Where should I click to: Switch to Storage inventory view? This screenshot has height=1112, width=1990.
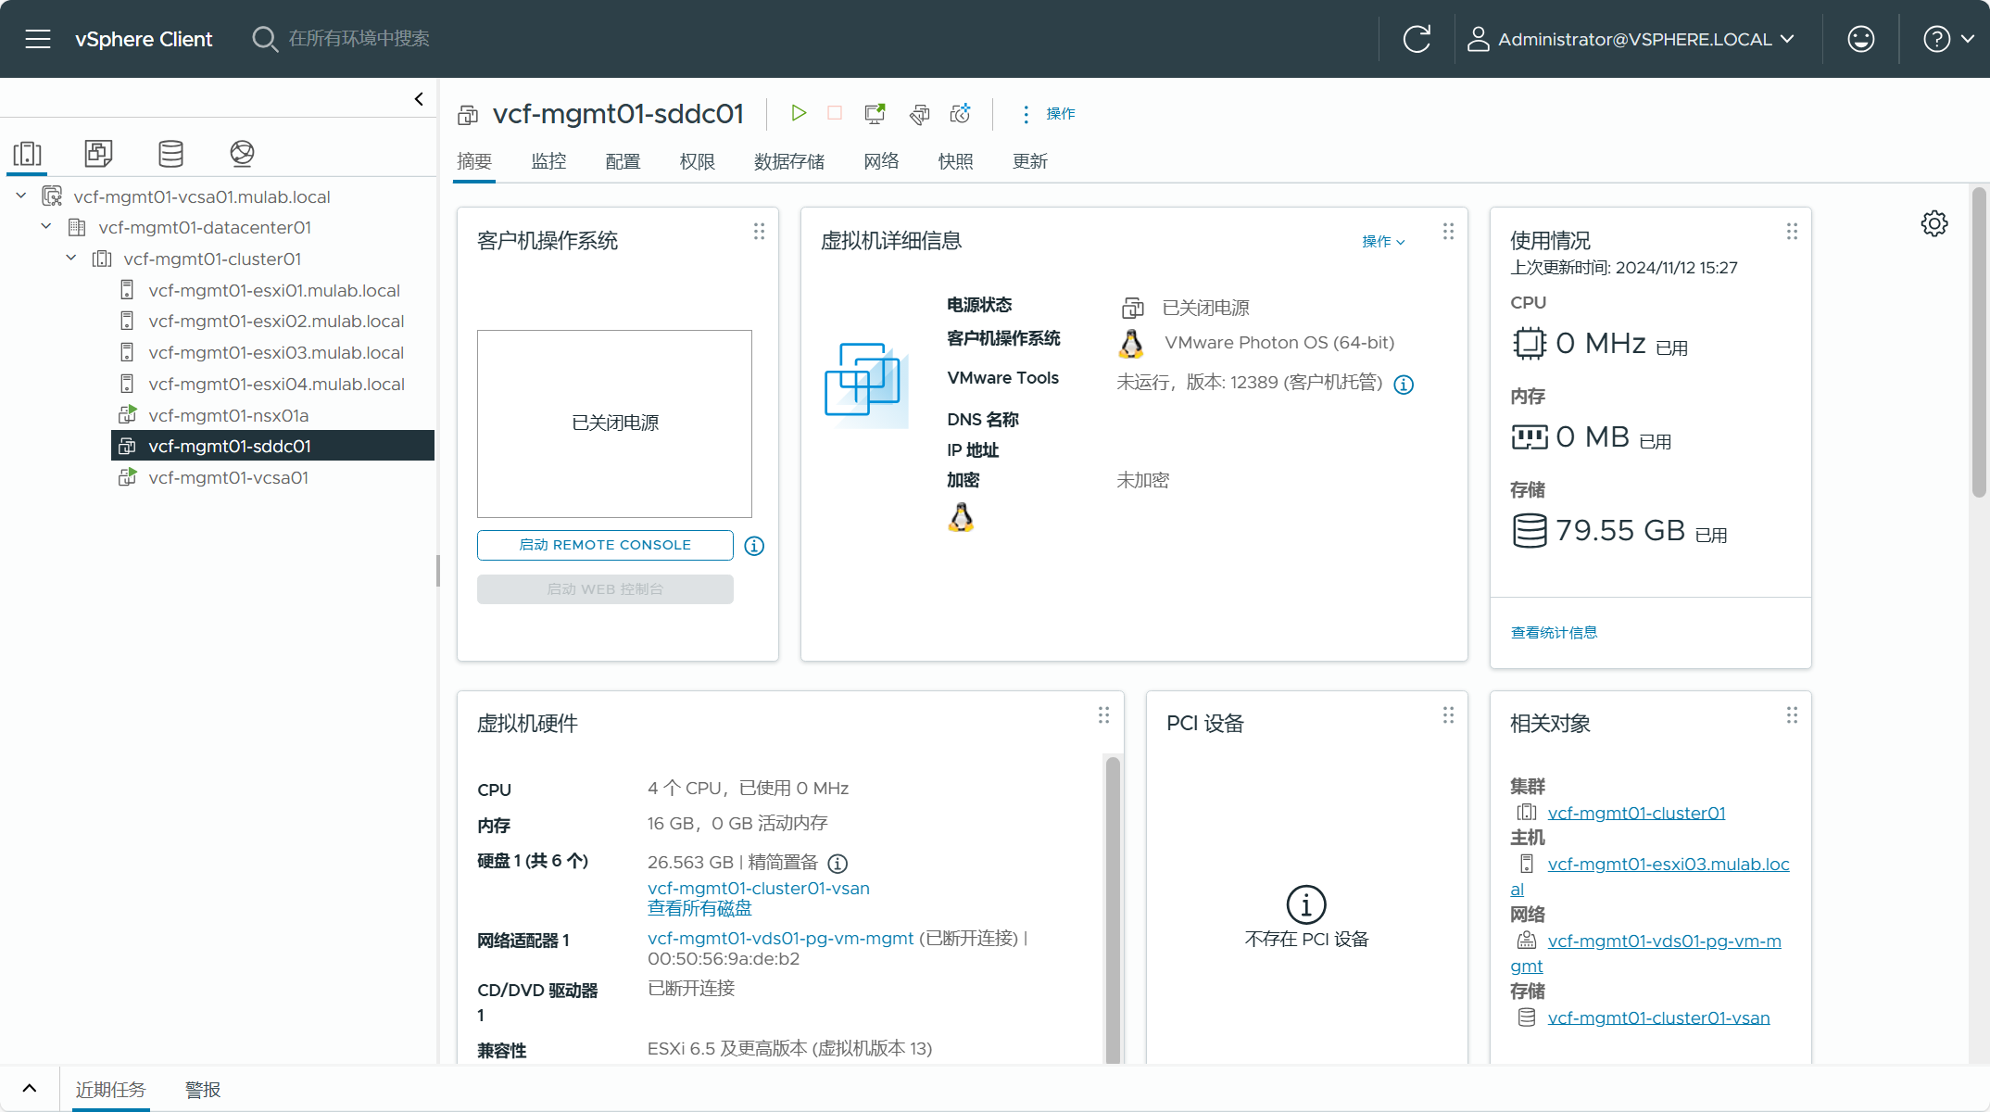coord(170,154)
